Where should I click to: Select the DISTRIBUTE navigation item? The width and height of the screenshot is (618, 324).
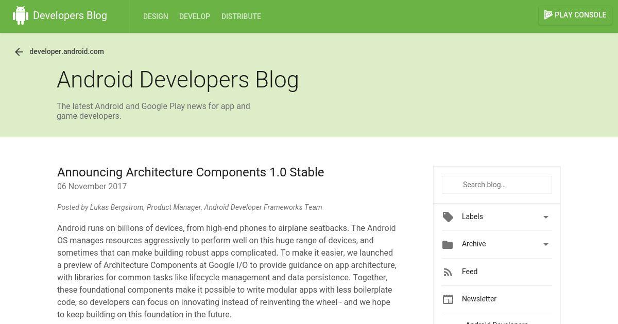coord(241,16)
